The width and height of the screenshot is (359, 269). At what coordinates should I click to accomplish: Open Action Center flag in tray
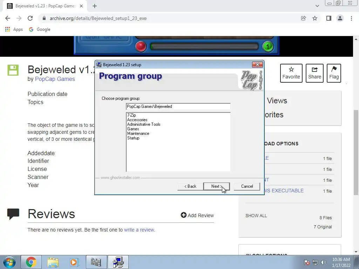point(307,262)
